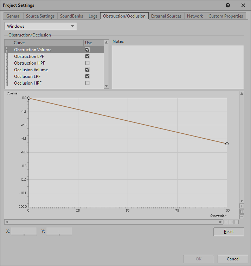The width and height of the screenshot is (251, 266).
Task: Click horizontal zoom in plus icon
Action: coord(226,222)
